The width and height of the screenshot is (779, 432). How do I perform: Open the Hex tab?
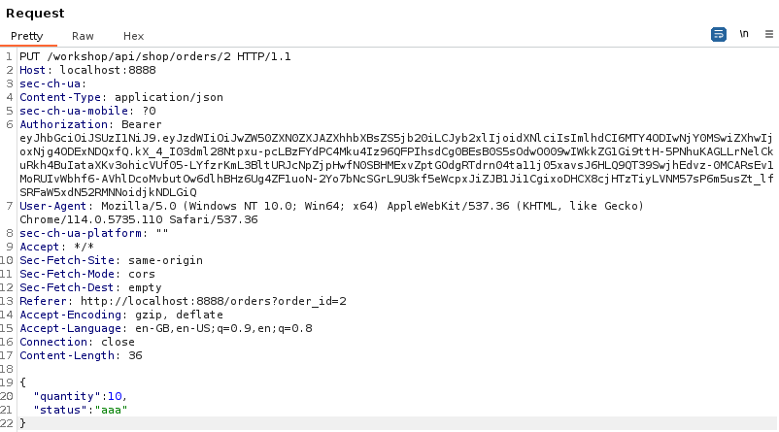pyautogui.click(x=133, y=36)
